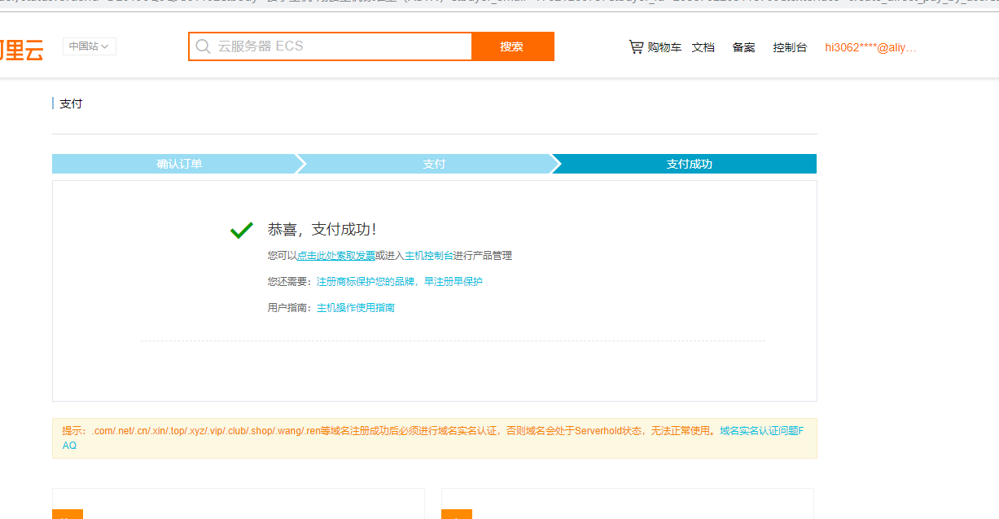Viewport: 999px width, 519px height.
Task: Open the 主机控制台 link
Action: [x=429, y=256]
